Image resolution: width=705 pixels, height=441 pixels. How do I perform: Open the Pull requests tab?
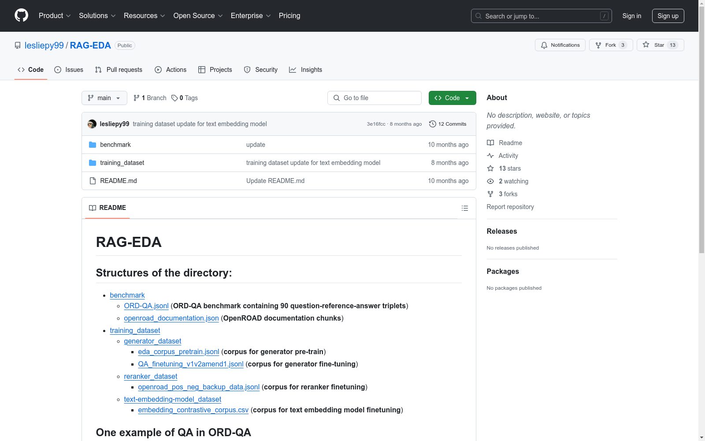[x=119, y=70]
